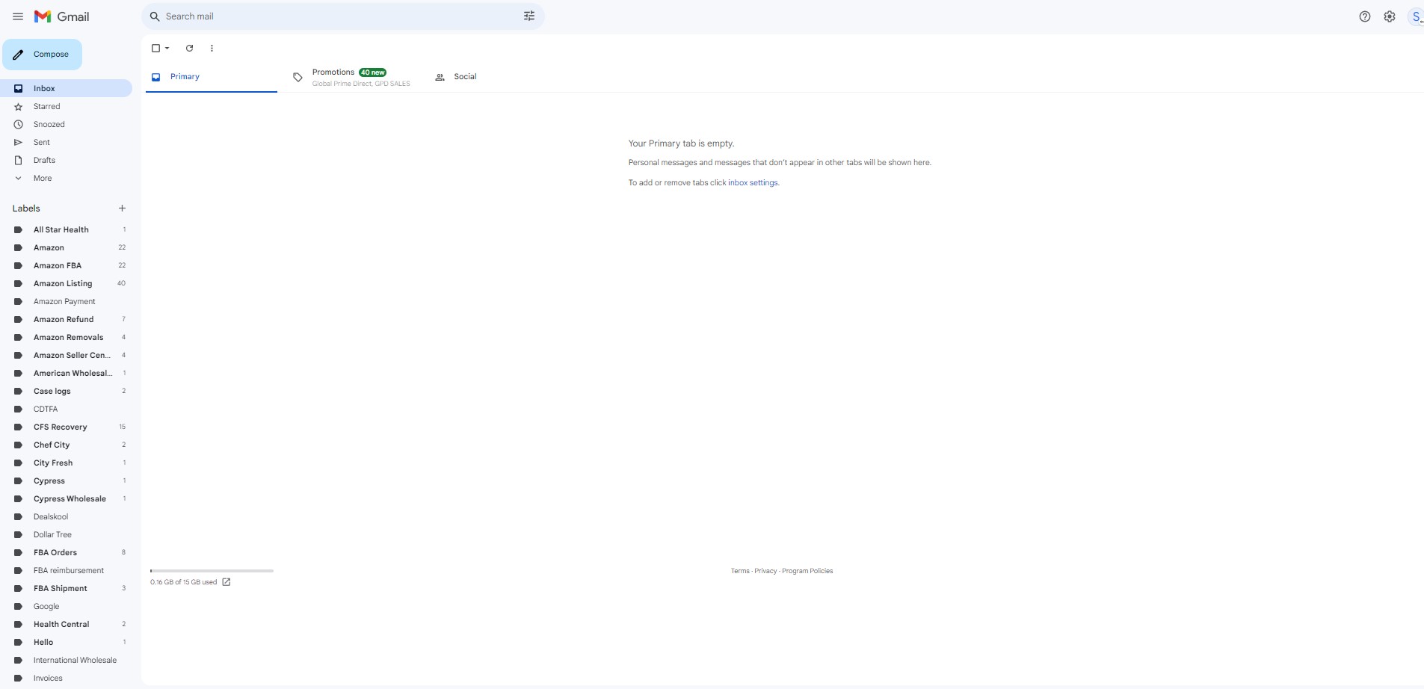
Task: Click the Snoozed clock icon
Action: click(x=19, y=125)
